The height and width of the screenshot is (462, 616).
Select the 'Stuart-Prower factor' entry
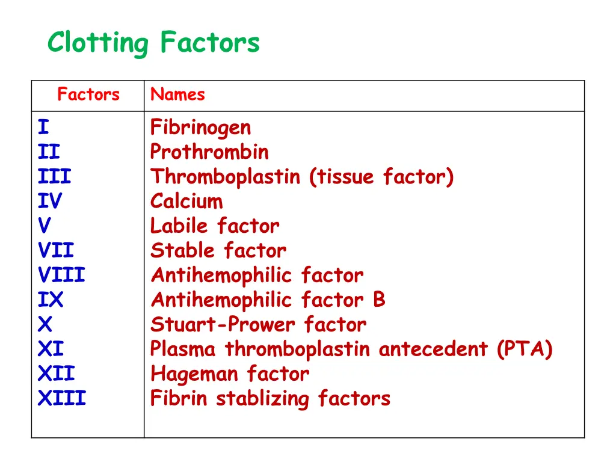[x=258, y=325]
